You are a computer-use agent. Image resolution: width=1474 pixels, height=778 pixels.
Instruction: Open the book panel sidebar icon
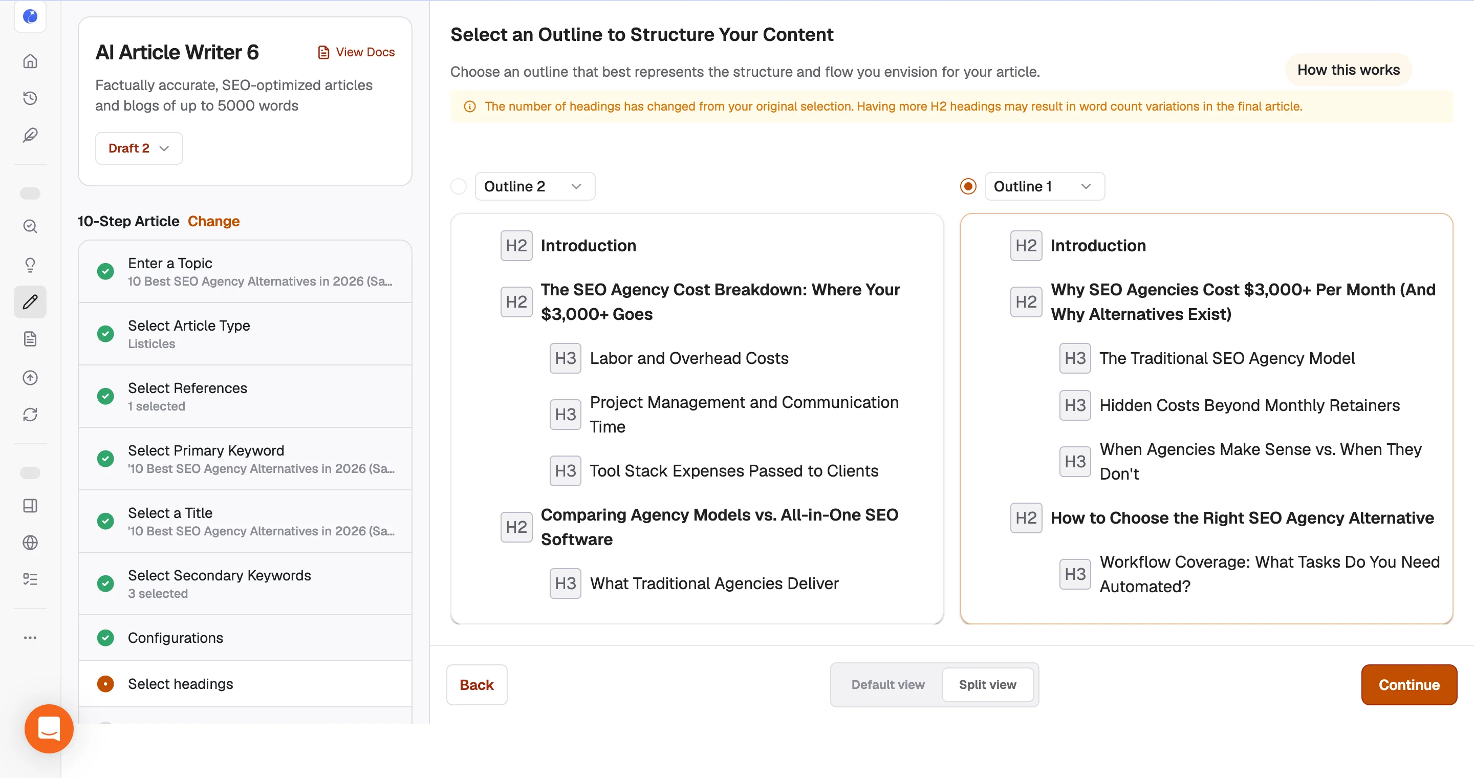coord(30,506)
